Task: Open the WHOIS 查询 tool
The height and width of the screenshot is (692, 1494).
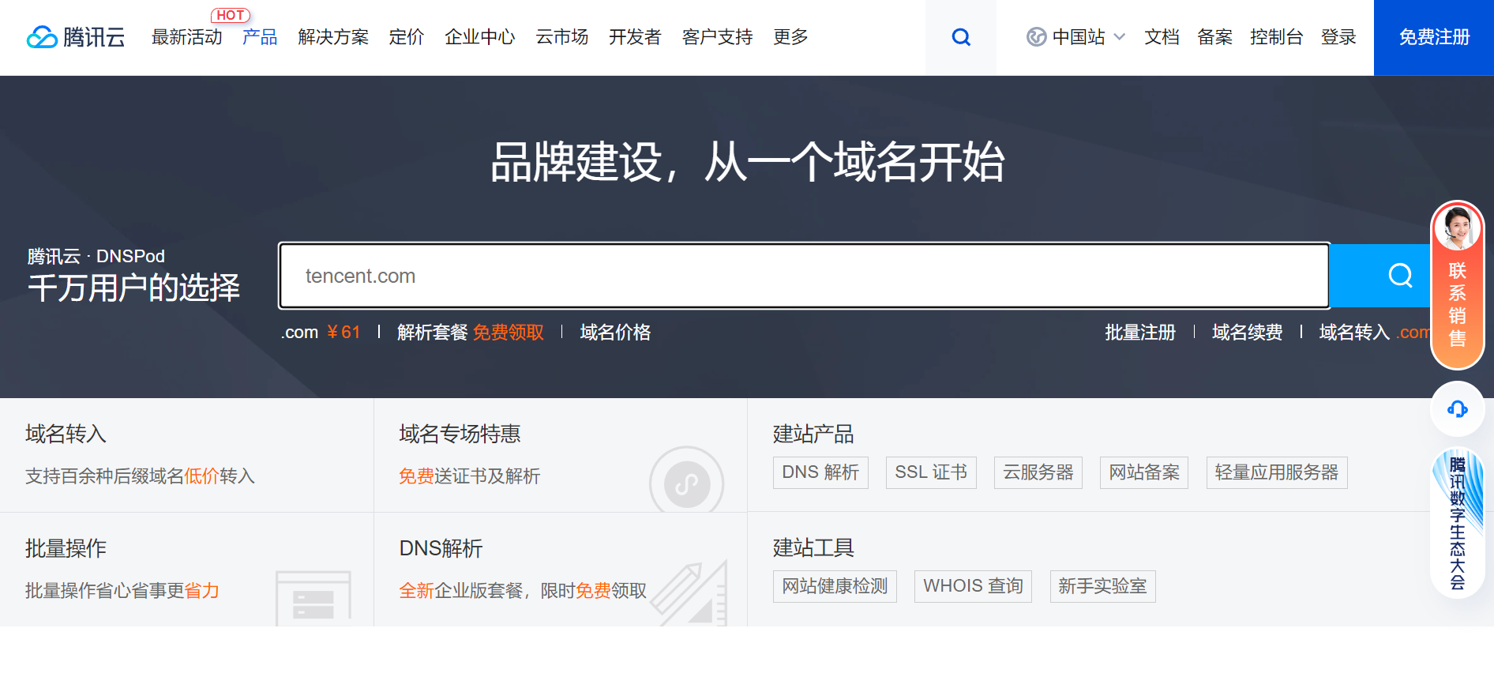Action: (x=973, y=586)
